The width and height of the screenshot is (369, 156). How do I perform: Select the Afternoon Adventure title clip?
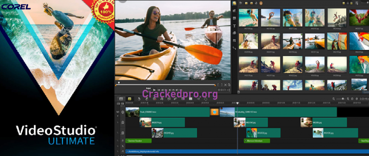[257, 141]
